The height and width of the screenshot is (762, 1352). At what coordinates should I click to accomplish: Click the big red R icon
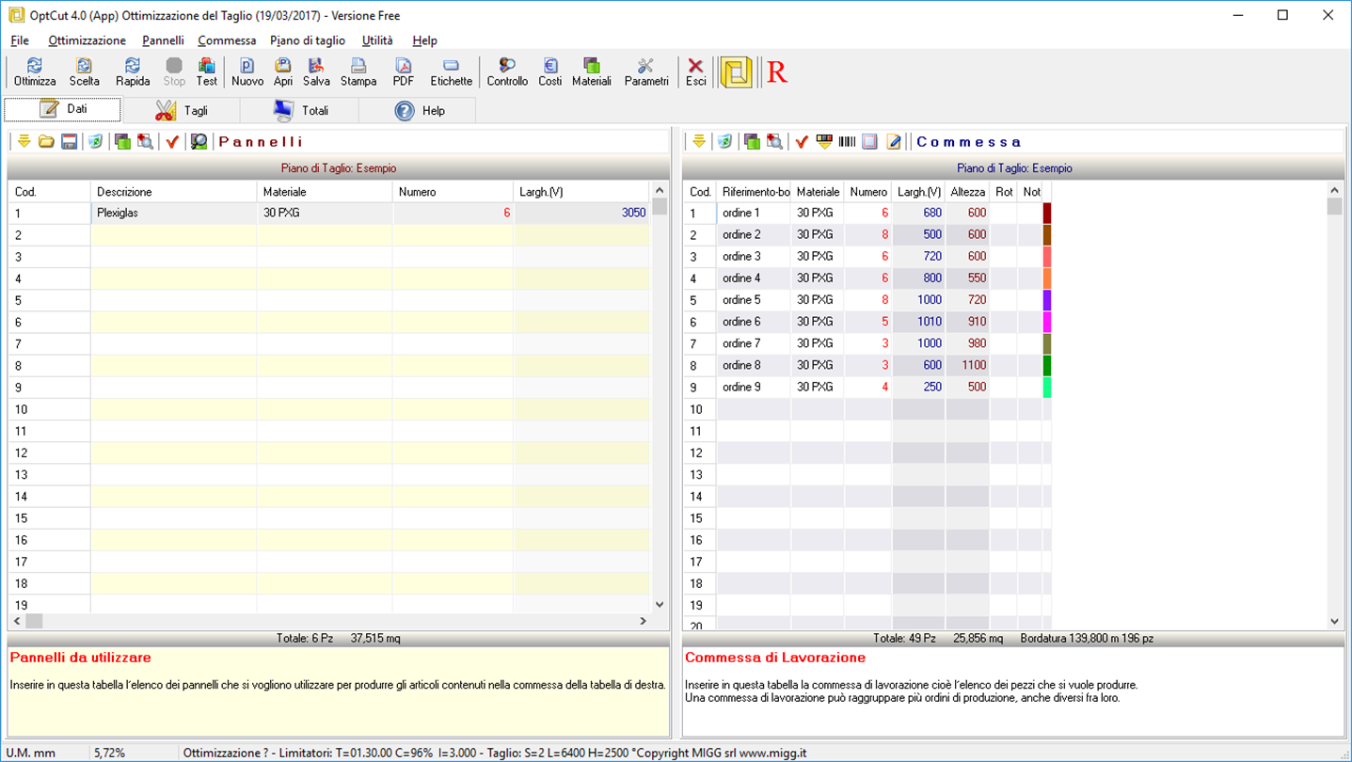(x=776, y=72)
